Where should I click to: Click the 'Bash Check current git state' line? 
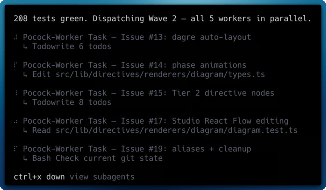click(97, 158)
